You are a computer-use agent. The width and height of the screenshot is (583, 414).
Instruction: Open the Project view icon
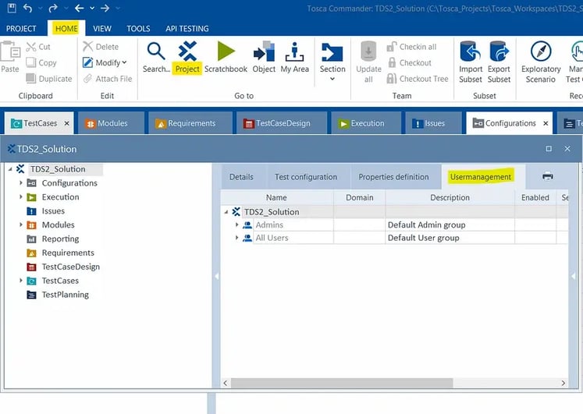click(x=187, y=53)
